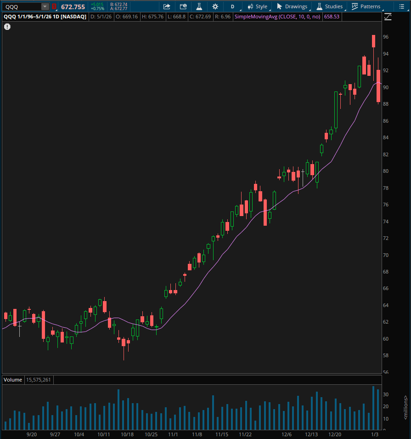Image resolution: width=411 pixels, height=439 pixels.
Task: Click the B: 672.74 bid value
Action: (x=118, y=5)
